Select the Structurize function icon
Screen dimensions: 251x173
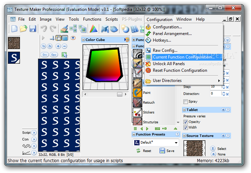click(x=137, y=122)
